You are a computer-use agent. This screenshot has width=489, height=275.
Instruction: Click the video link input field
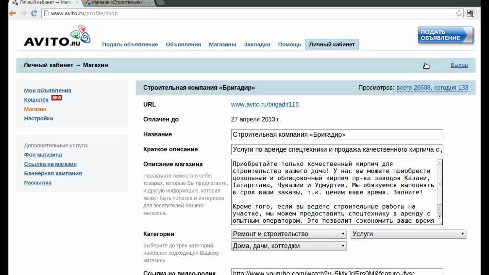337,272
